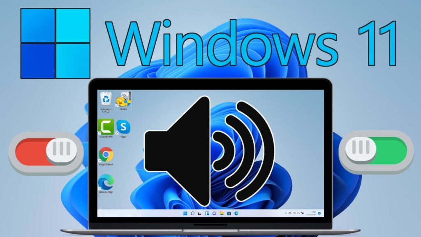Click the Windows Start button on the taskbar
This screenshot has width=421, height=237.
[x=185, y=214]
